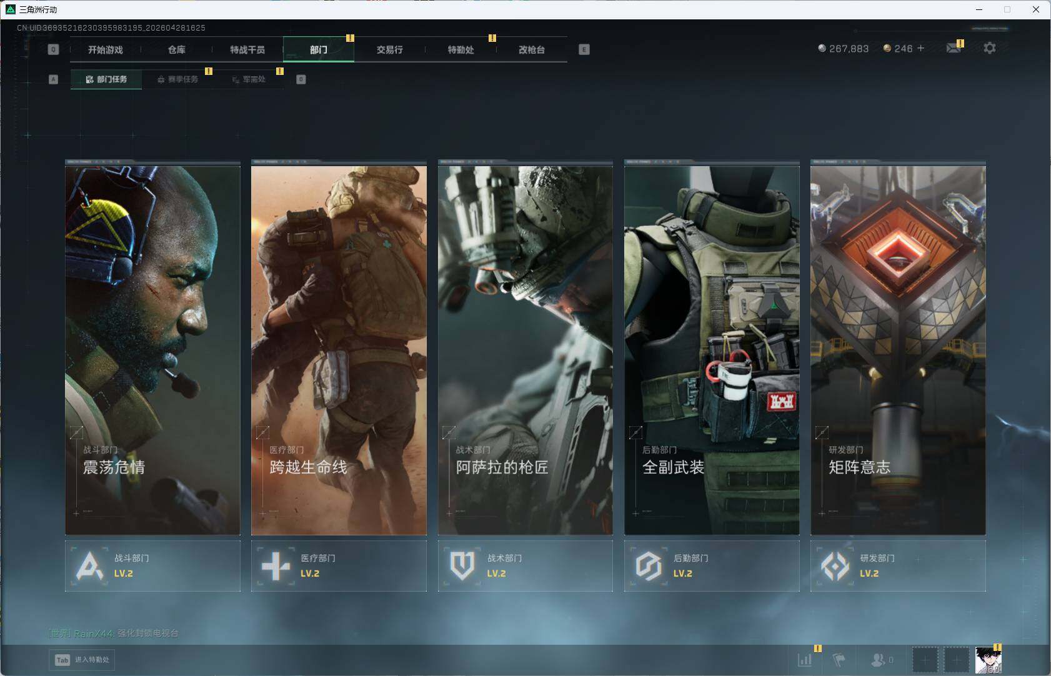Open the stats bar chart icon
1051x676 pixels.
click(x=805, y=660)
